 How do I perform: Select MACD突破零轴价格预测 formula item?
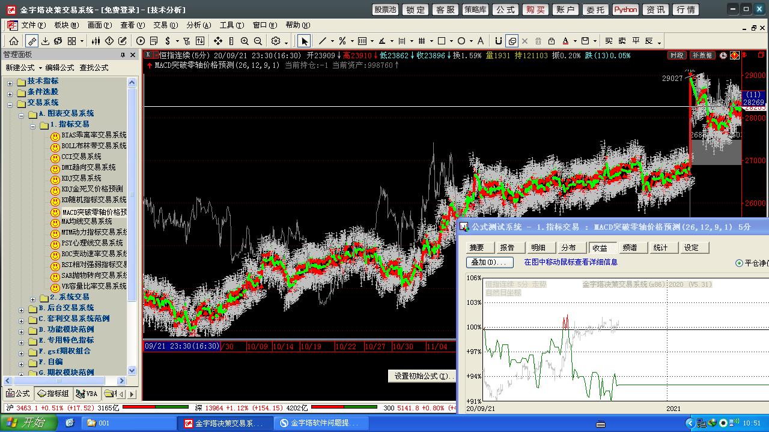pyautogui.click(x=94, y=212)
